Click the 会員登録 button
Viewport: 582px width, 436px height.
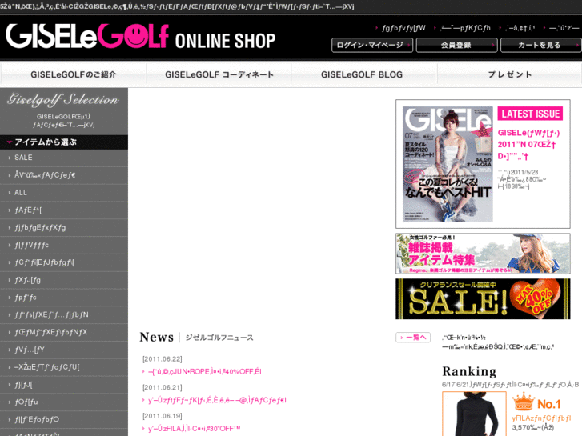tap(456, 46)
